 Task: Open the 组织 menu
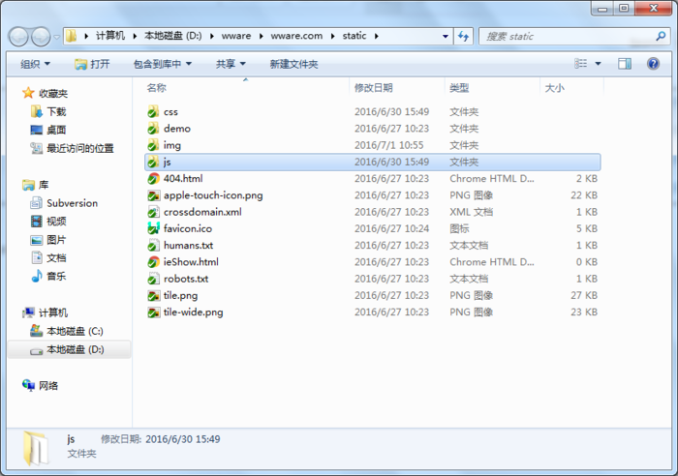pyautogui.click(x=36, y=65)
